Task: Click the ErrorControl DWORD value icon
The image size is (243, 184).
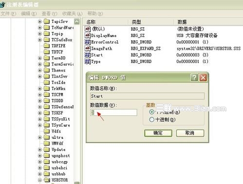Action: pyautogui.click(x=88, y=42)
